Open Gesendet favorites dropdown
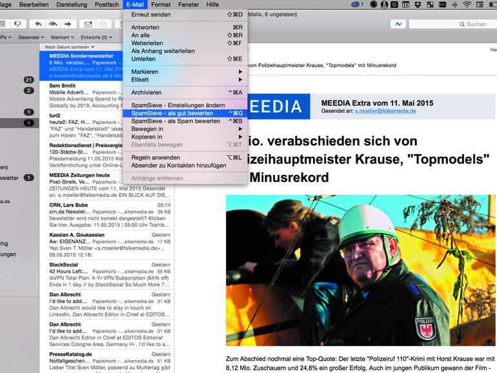497x373 pixels. point(31,37)
